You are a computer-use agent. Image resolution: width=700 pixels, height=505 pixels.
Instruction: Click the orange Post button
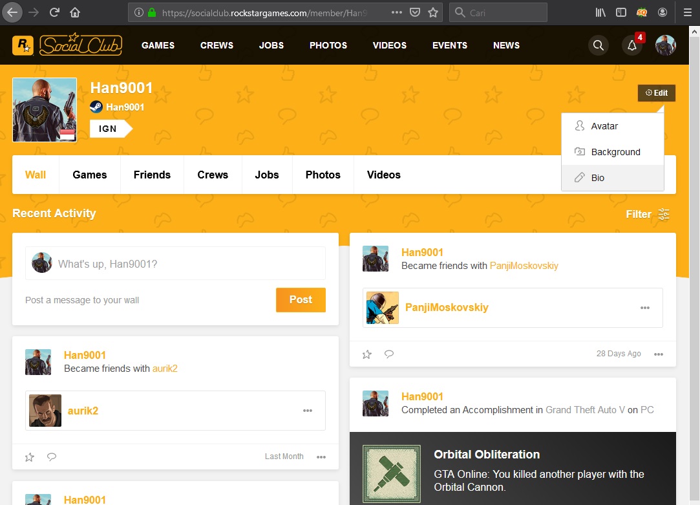click(x=301, y=299)
